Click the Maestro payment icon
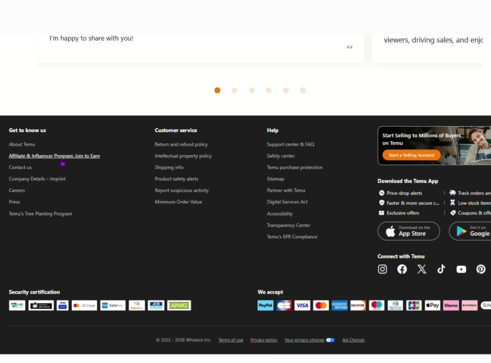The image size is (491, 363). tap(377, 305)
